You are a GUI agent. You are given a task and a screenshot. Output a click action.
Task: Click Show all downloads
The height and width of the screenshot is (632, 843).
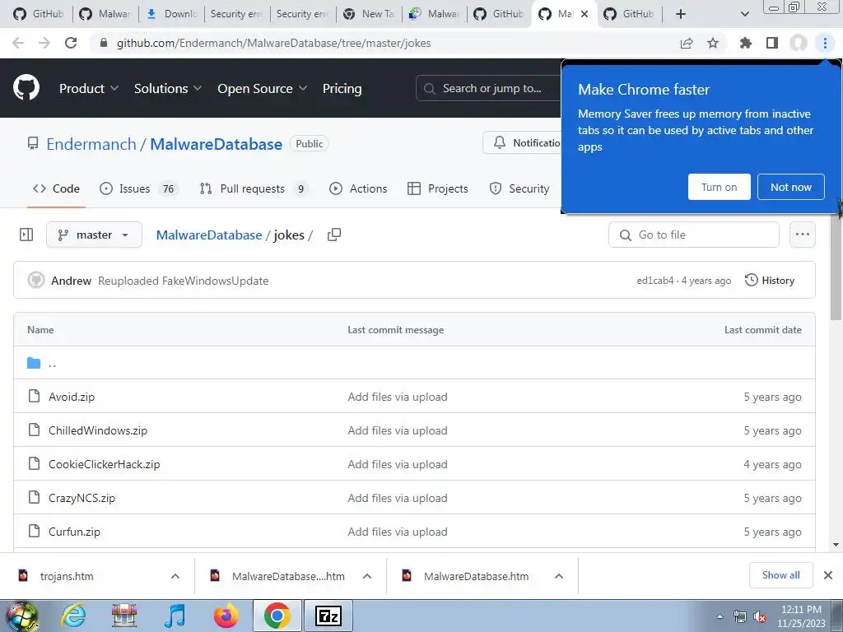click(780, 575)
